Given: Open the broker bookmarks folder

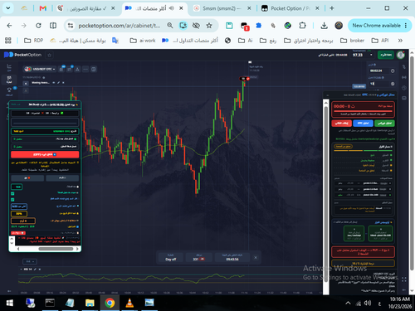Looking at the screenshot, I should click(x=352, y=41).
